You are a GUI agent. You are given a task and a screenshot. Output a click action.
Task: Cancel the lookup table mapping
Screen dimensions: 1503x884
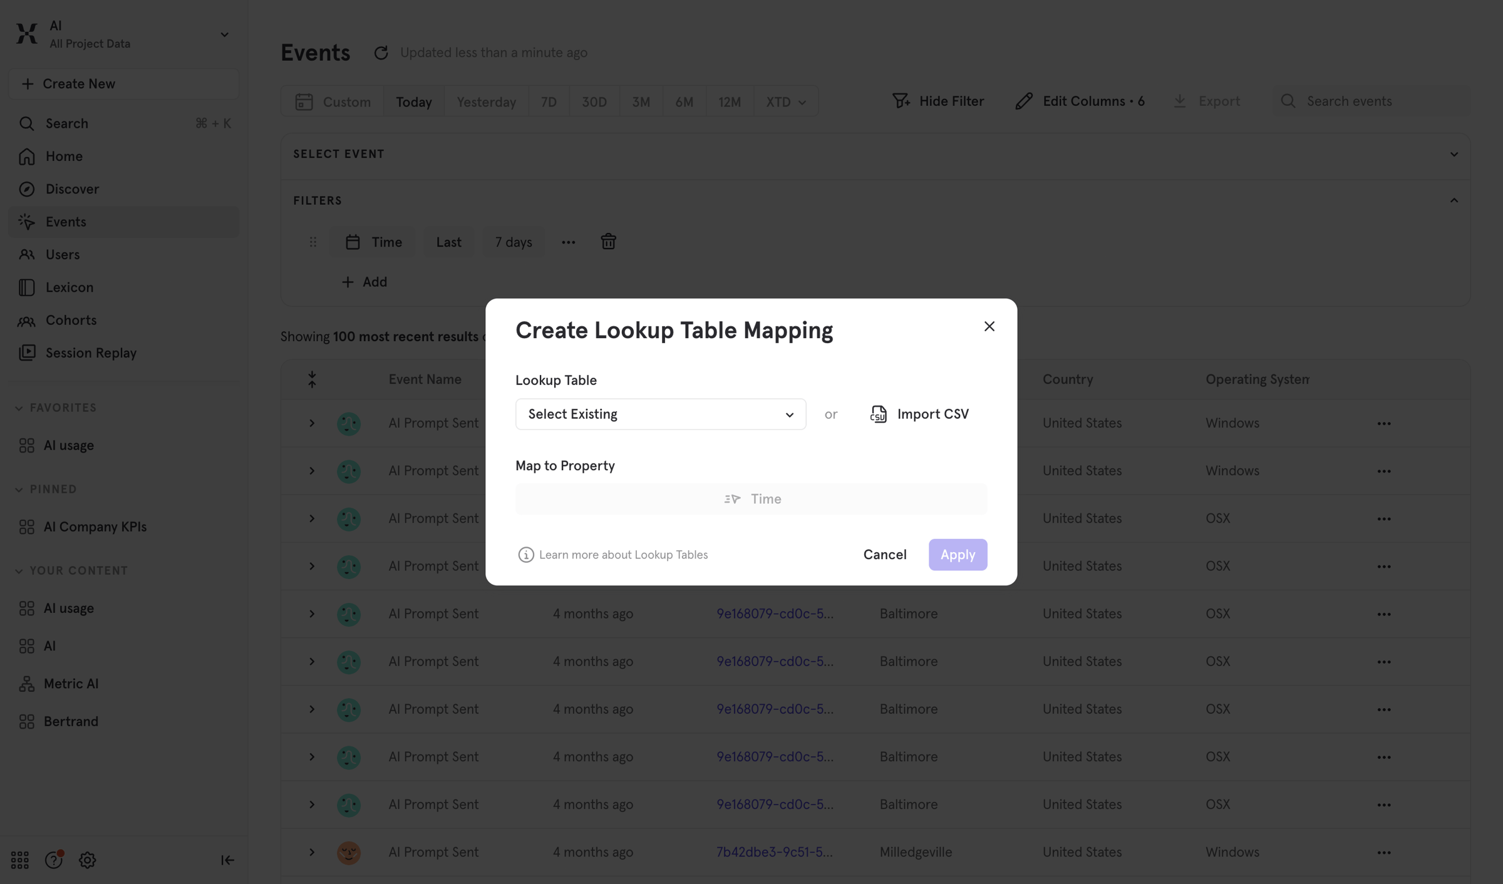884,555
